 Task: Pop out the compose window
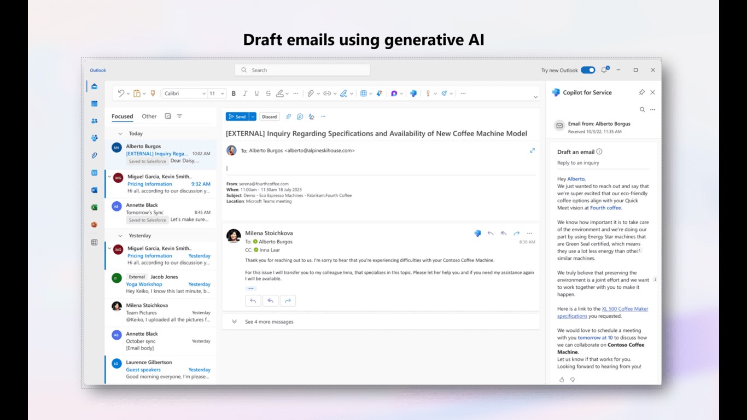[532, 150]
